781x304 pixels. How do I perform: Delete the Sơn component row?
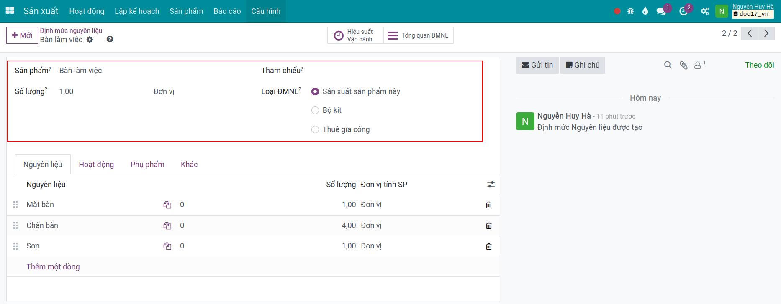(488, 246)
